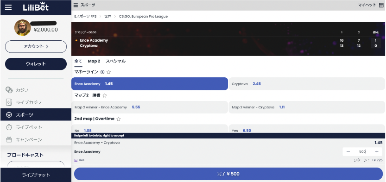Go to 世界 breadcrumb
The width and height of the screenshot is (386, 182).
pos(108,17)
